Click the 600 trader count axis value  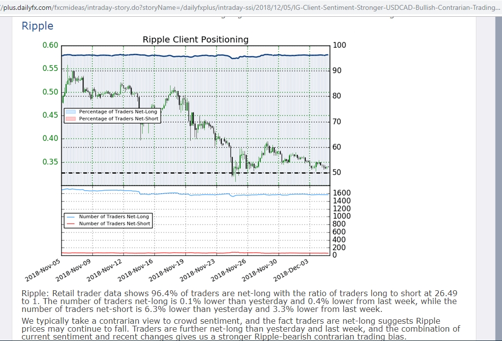(x=339, y=232)
